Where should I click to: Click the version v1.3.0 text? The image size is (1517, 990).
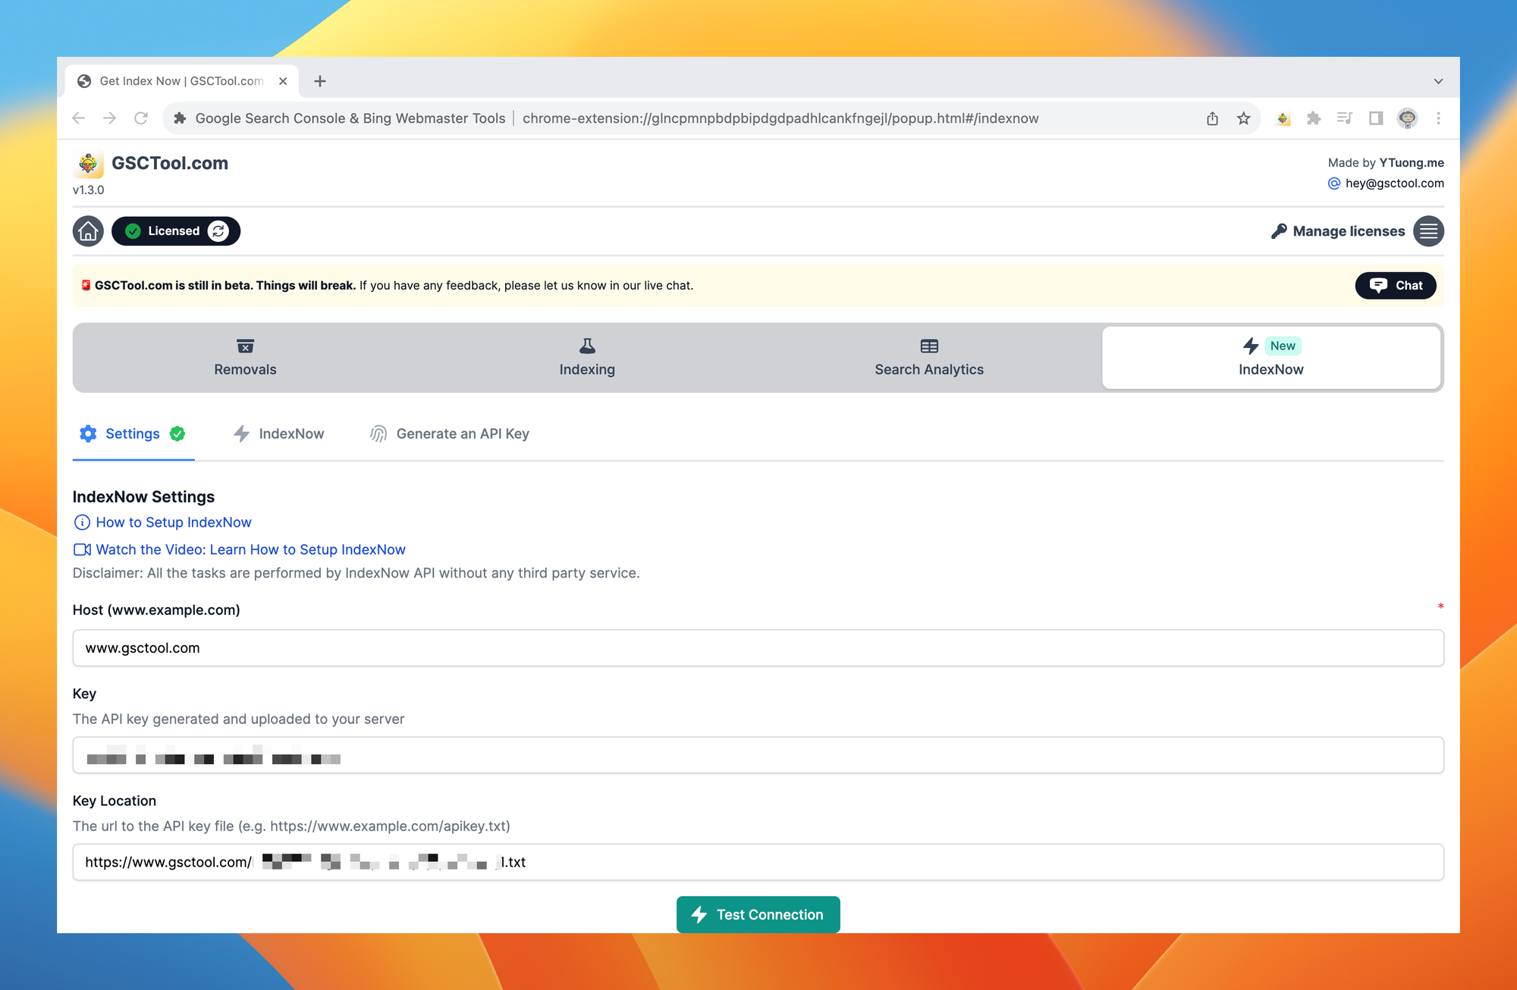pos(89,190)
